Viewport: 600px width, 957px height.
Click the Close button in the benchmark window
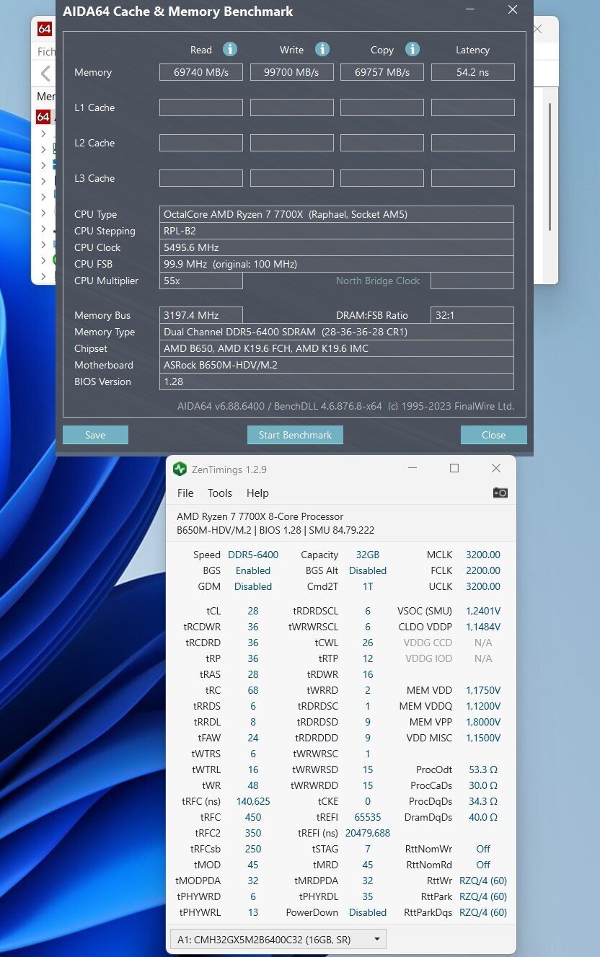click(x=494, y=435)
